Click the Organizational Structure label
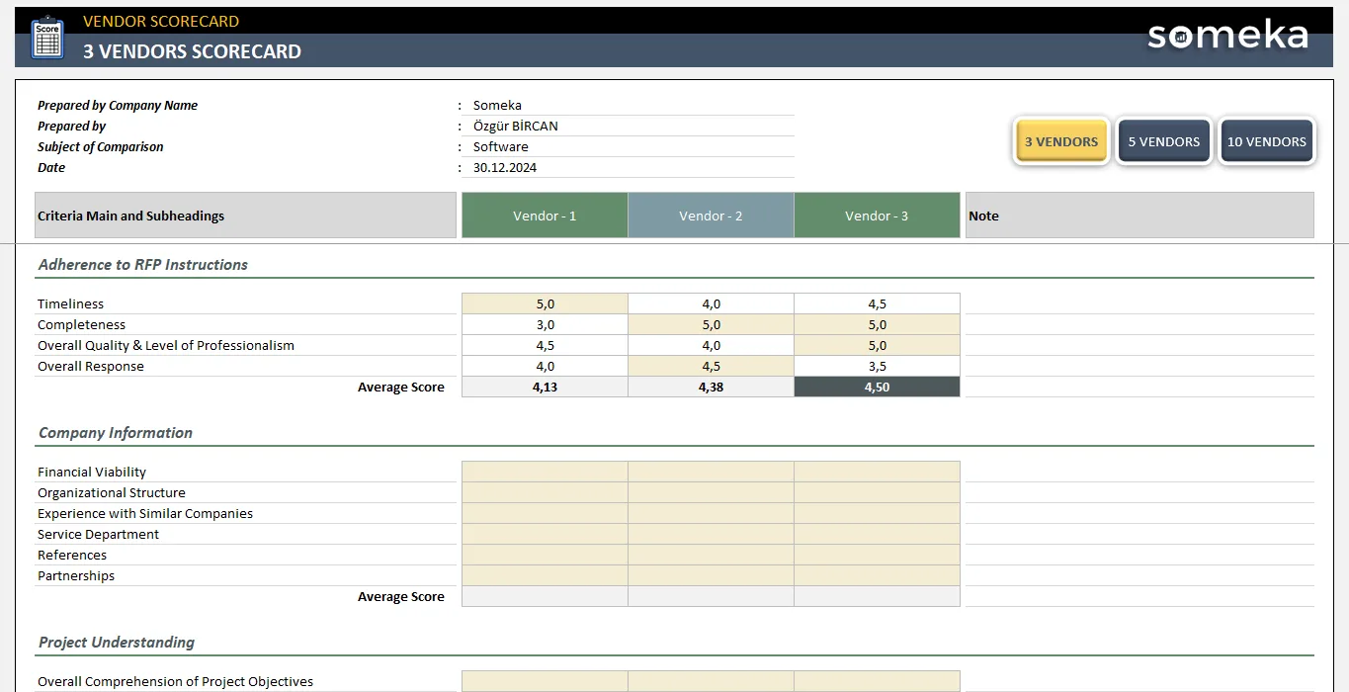The width and height of the screenshot is (1349, 692). tap(112, 492)
